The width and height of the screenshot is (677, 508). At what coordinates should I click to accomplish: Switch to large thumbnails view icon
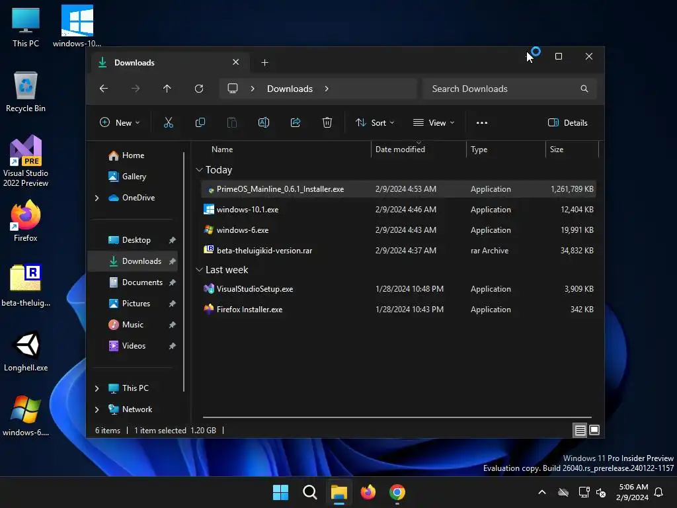pyautogui.click(x=594, y=430)
